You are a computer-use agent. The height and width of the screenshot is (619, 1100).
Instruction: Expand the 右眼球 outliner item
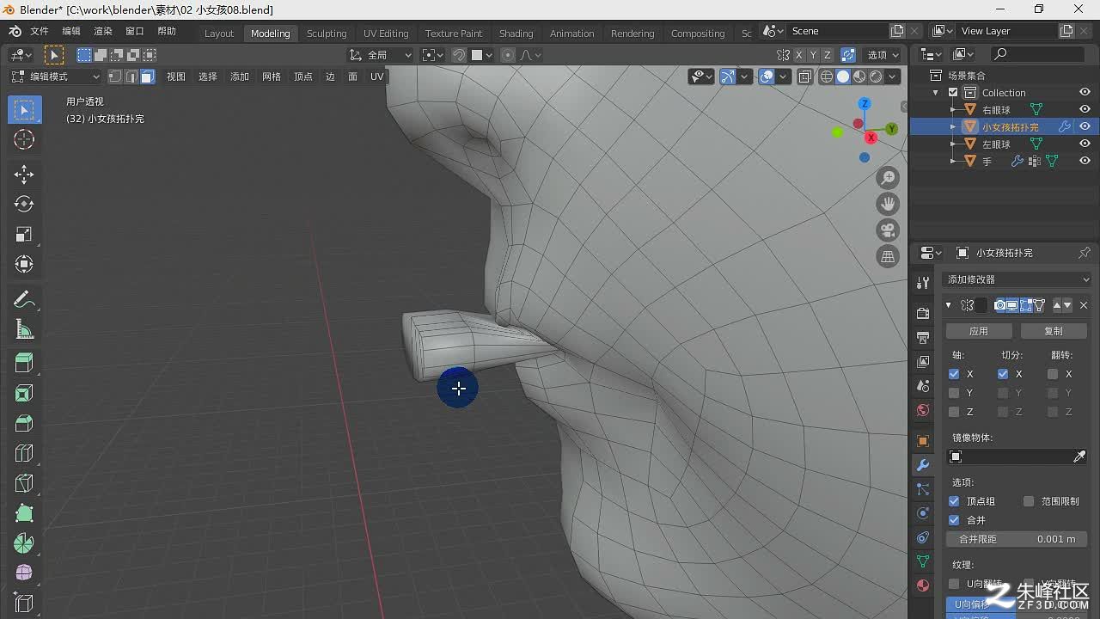[x=953, y=110]
